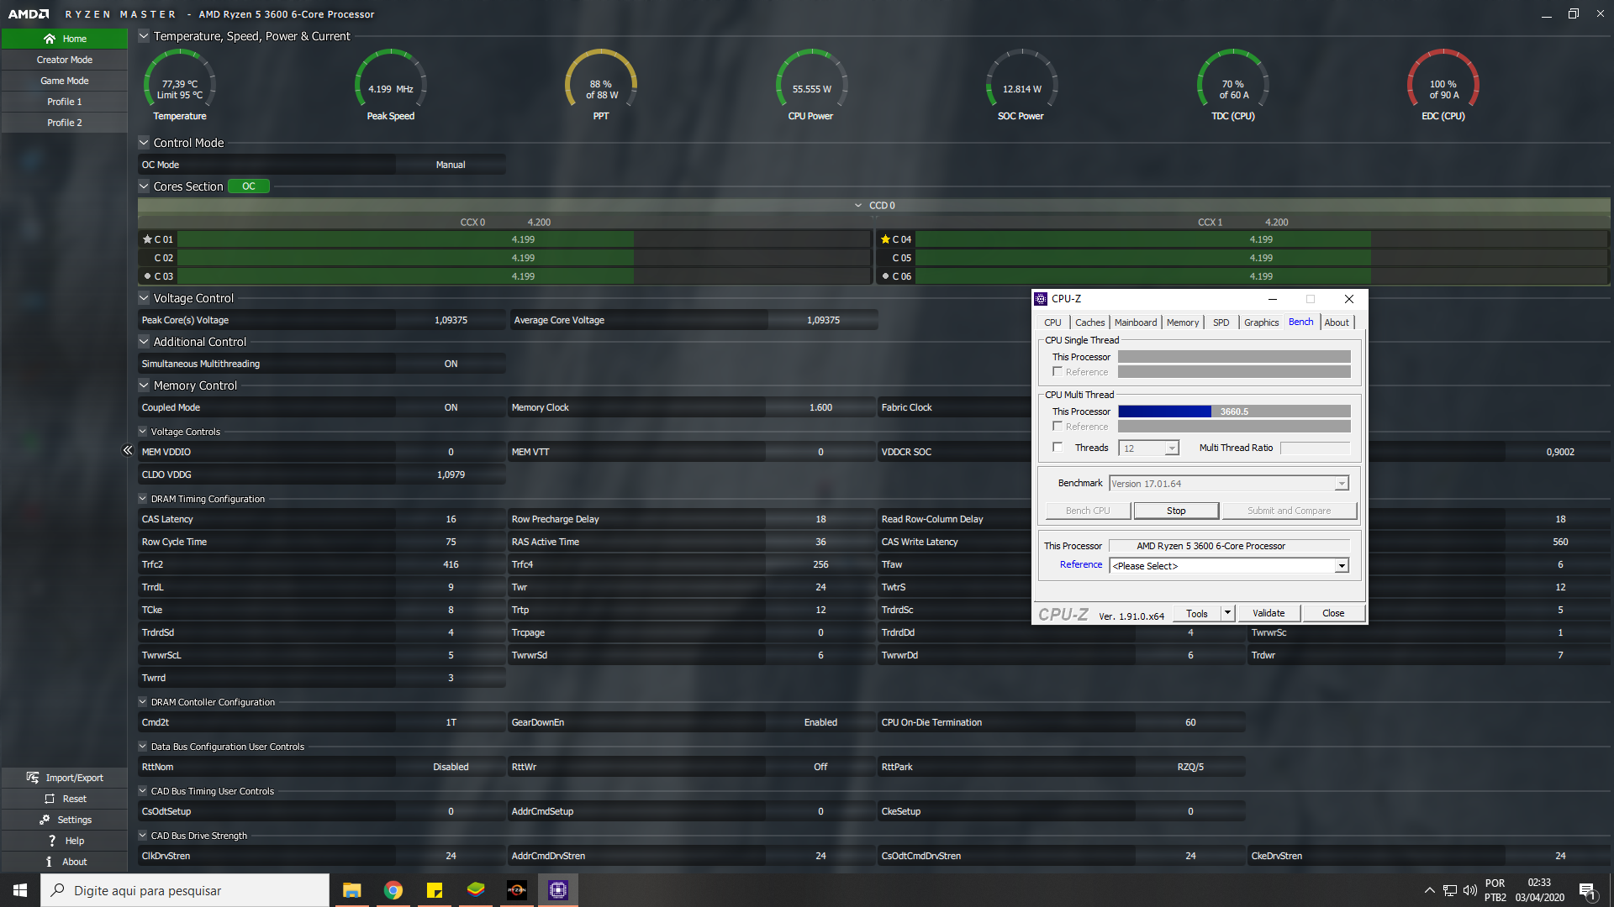The width and height of the screenshot is (1614, 907).
Task: Open Threads count dropdown
Action: [x=1172, y=448]
